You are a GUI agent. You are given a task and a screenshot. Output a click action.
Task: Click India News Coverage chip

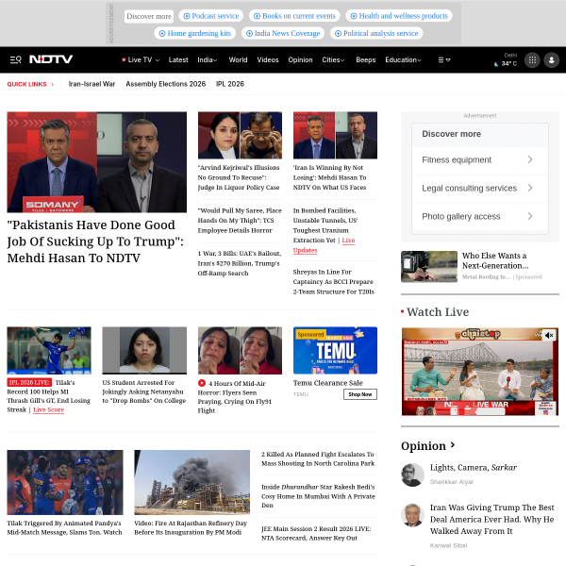283,33
